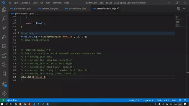Screen dimensions: 189x106
Task: Open the Source Control view
Action: click(x=4, y=28)
